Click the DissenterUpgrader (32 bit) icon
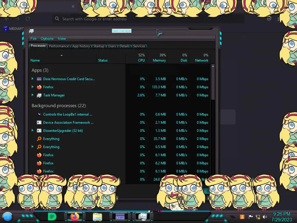The height and width of the screenshot is (223, 297). coord(39,131)
